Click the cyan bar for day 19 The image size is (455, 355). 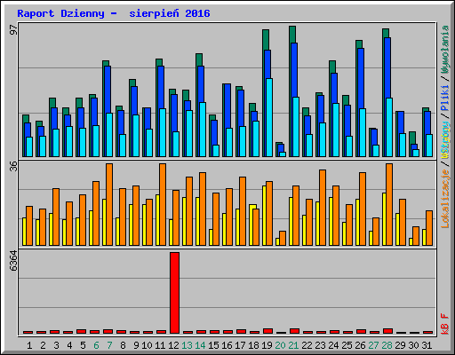click(x=269, y=117)
